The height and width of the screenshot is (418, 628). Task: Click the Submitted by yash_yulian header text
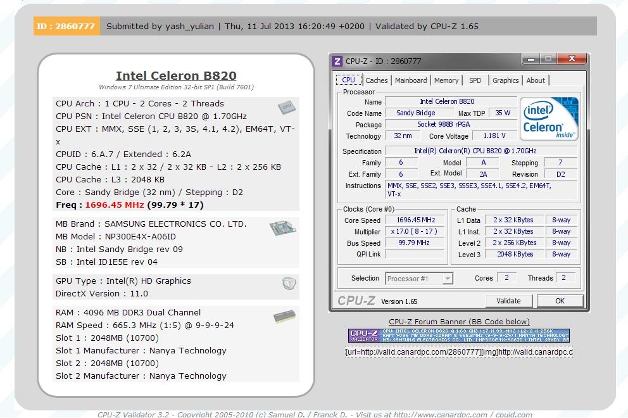(160, 26)
